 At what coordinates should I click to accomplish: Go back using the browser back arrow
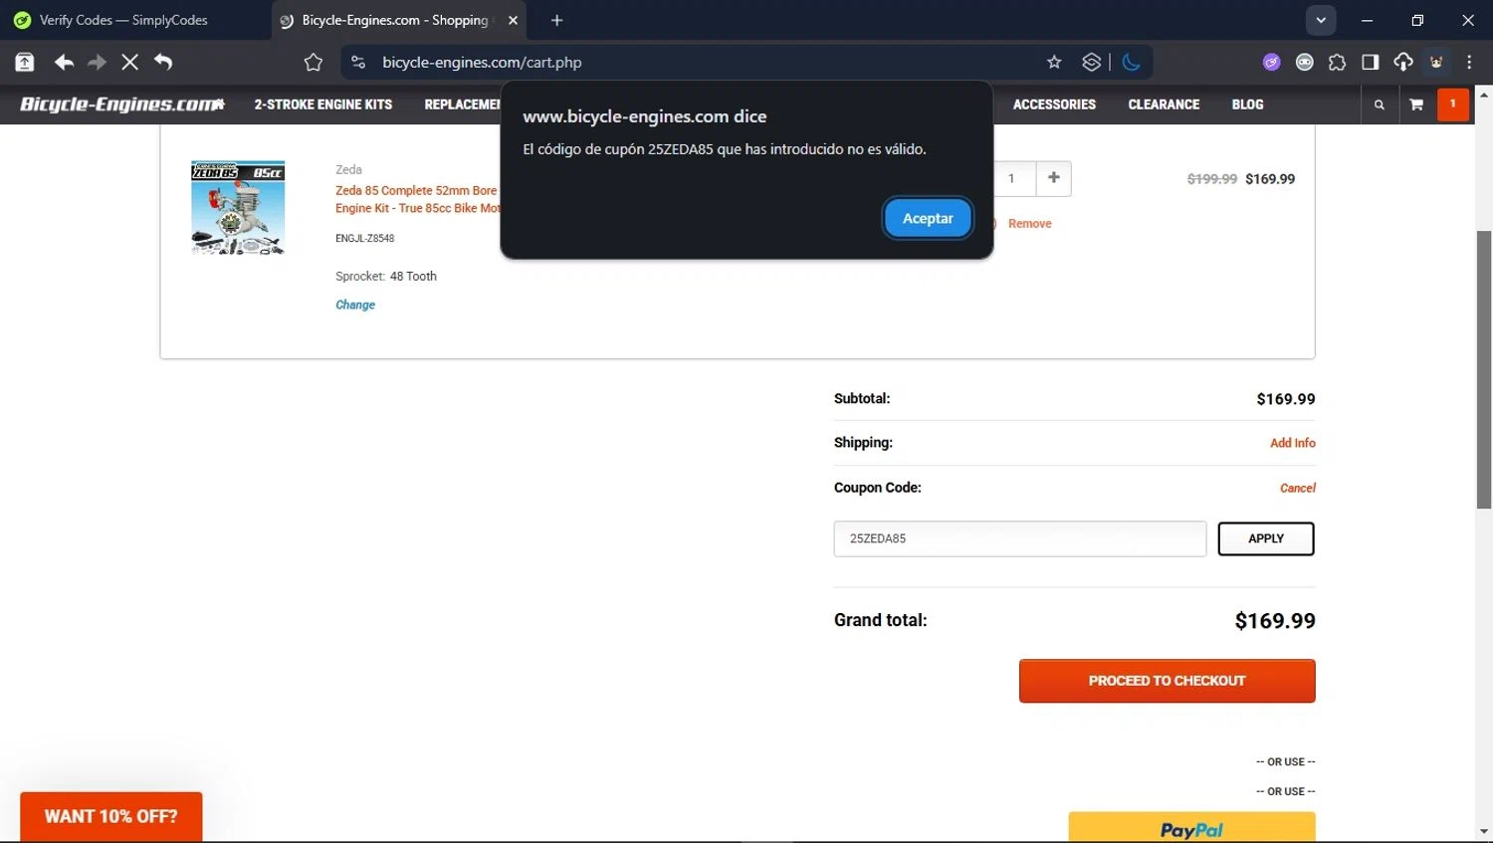[x=64, y=62]
